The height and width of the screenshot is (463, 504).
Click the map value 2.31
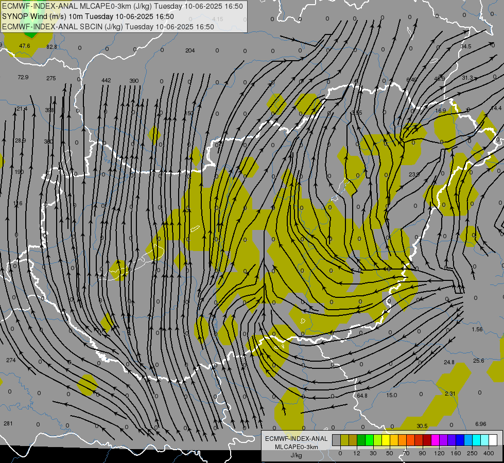pyautogui.click(x=450, y=394)
